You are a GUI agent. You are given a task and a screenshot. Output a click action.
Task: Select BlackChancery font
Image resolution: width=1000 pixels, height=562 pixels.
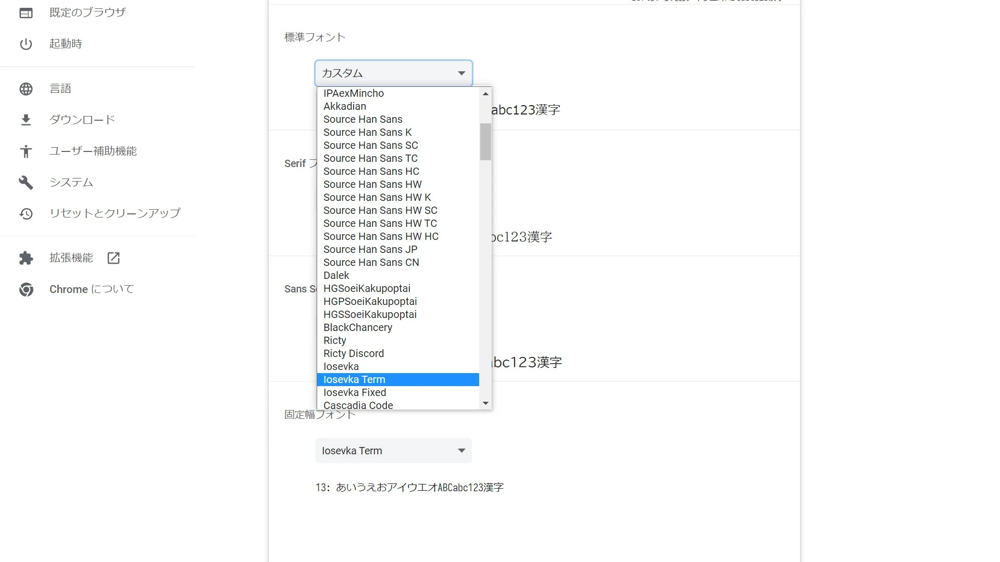coord(398,327)
